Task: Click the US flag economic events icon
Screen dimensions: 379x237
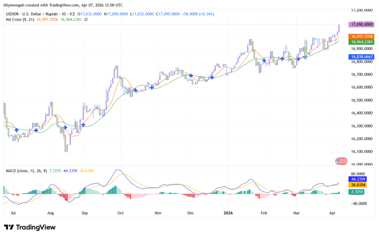Action: [340, 161]
